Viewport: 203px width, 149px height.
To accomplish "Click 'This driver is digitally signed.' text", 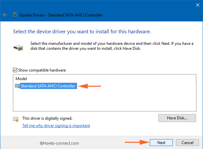I will click(x=47, y=118).
